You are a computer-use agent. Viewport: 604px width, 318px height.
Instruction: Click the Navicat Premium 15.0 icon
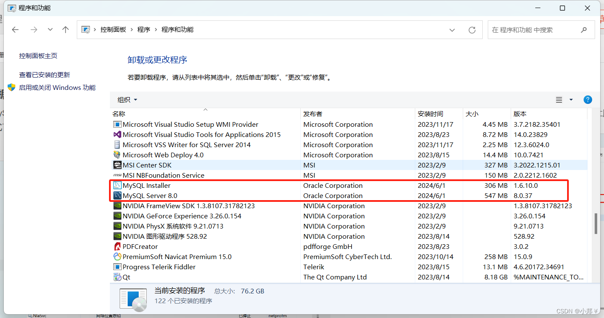pyautogui.click(x=117, y=257)
